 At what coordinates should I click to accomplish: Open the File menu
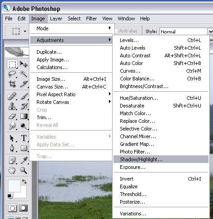9,19
